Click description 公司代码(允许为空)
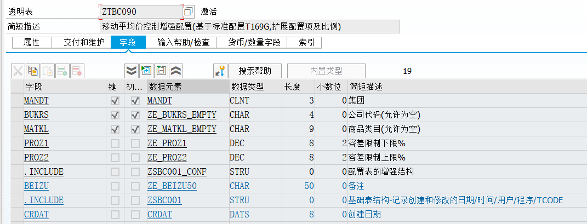Image resolution: width=587 pixels, height=224 pixels. pyautogui.click(x=384, y=115)
